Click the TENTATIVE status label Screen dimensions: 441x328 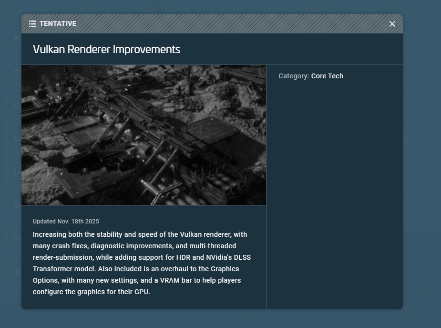pyautogui.click(x=58, y=24)
